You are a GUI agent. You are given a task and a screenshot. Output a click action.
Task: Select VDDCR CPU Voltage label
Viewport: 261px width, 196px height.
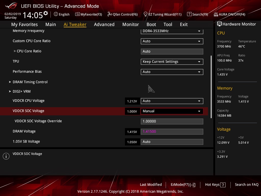click(x=29, y=101)
